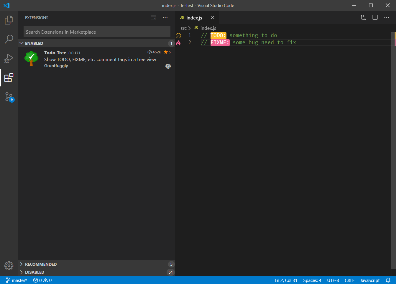The width and height of the screenshot is (396, 284).
Task: Open Todo Tree extension manage gear
Action: [168, 66]
